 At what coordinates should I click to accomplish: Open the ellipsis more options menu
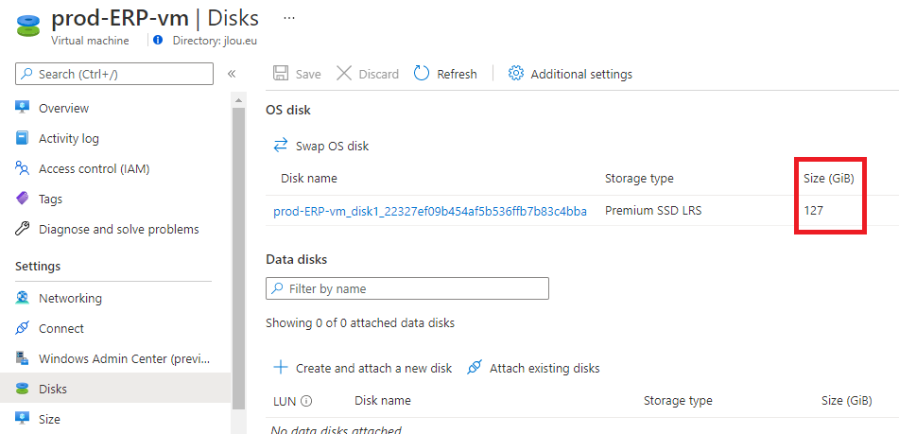(x=289, y=18)
